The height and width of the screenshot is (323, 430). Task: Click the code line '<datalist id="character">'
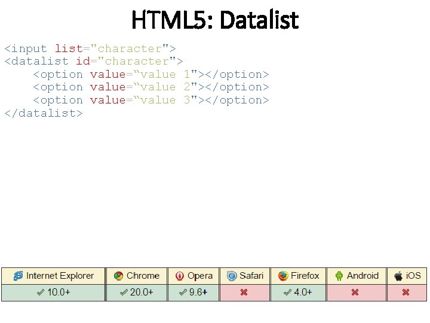94,61
